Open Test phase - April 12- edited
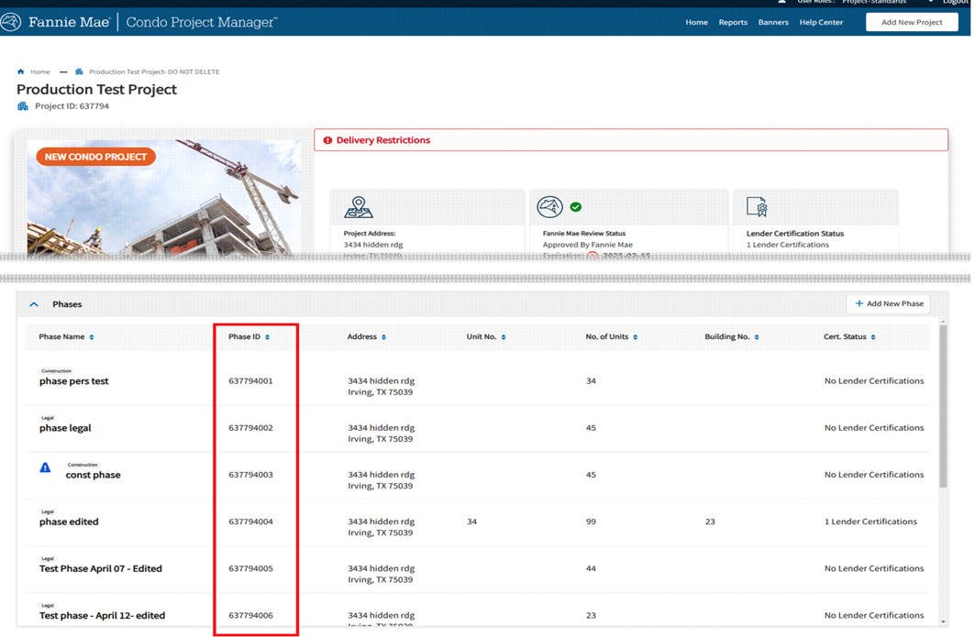 (x=102, y=616)
